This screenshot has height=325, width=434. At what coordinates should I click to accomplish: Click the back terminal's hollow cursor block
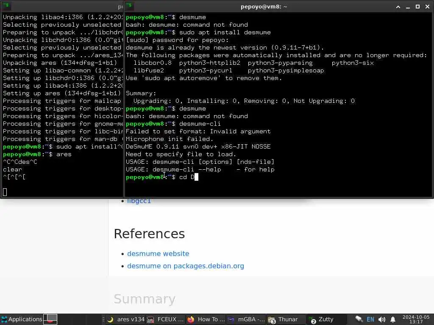[5, 192]
